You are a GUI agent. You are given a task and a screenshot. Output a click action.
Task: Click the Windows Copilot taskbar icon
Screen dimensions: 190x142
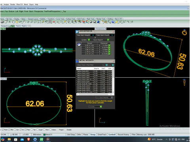coord(3,139)
